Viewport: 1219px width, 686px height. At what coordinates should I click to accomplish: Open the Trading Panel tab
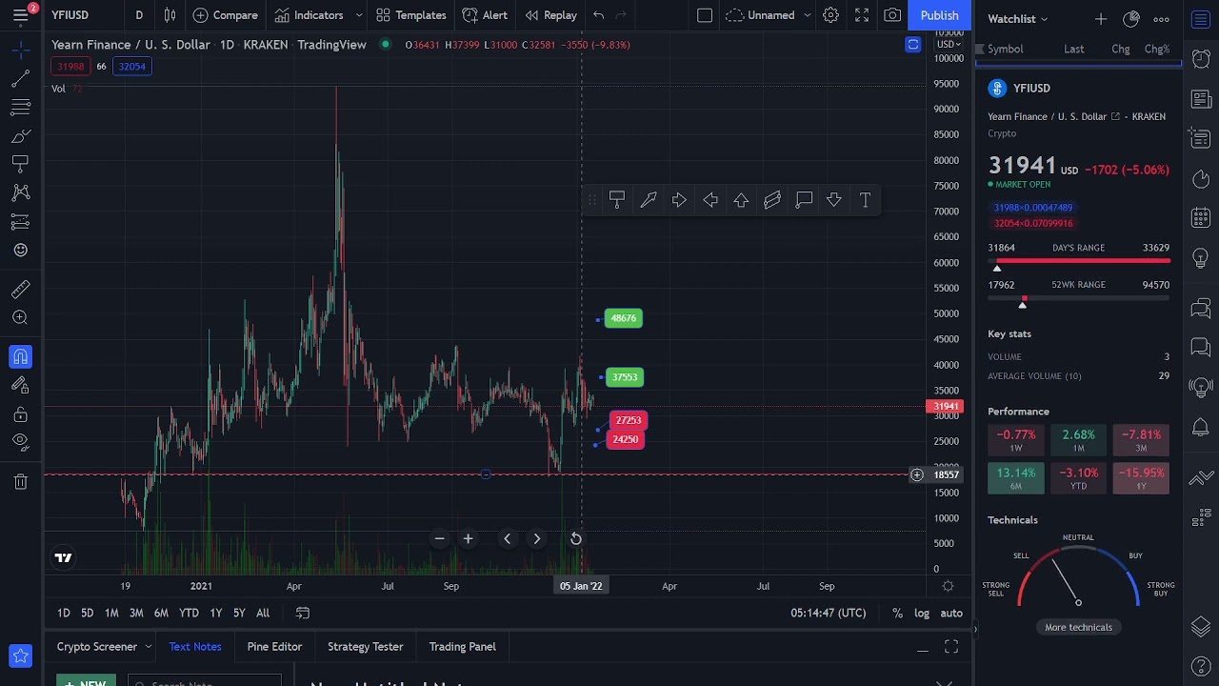point(462,646)
